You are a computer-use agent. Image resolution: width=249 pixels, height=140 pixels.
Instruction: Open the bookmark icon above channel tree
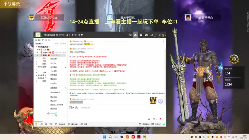pos(46,40)
